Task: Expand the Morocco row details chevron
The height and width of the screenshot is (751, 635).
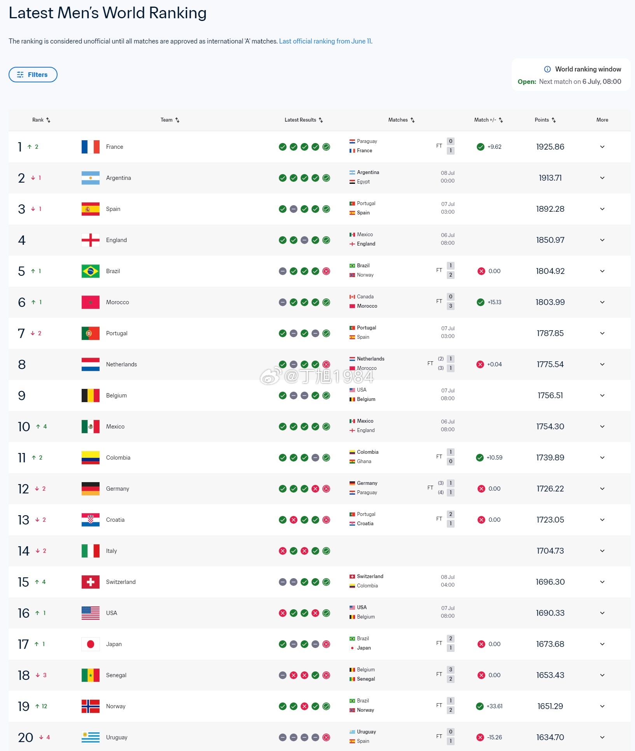Action: (602, 302)
